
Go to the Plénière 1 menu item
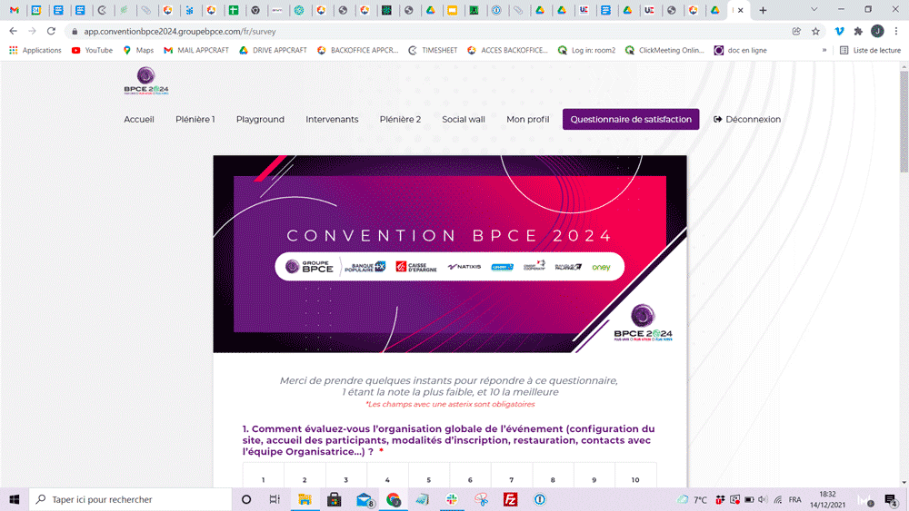pyautogui.click(x=195, y=119)
